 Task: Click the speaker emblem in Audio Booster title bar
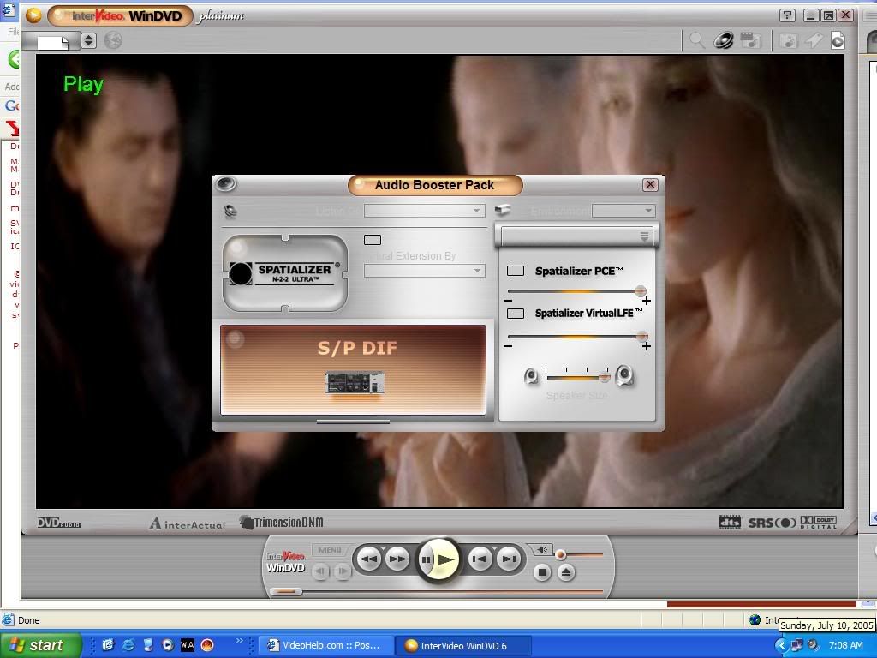[x=226, y=183]
